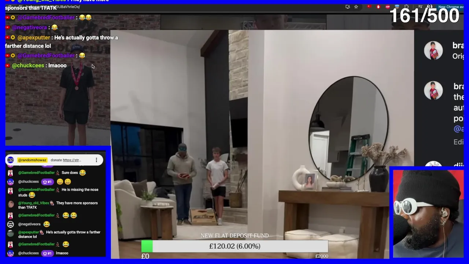The height and width of the screenshot is (264, 469).
Task: Click the £120.02 (6.00%) fund amount
Action: point(234,246)
